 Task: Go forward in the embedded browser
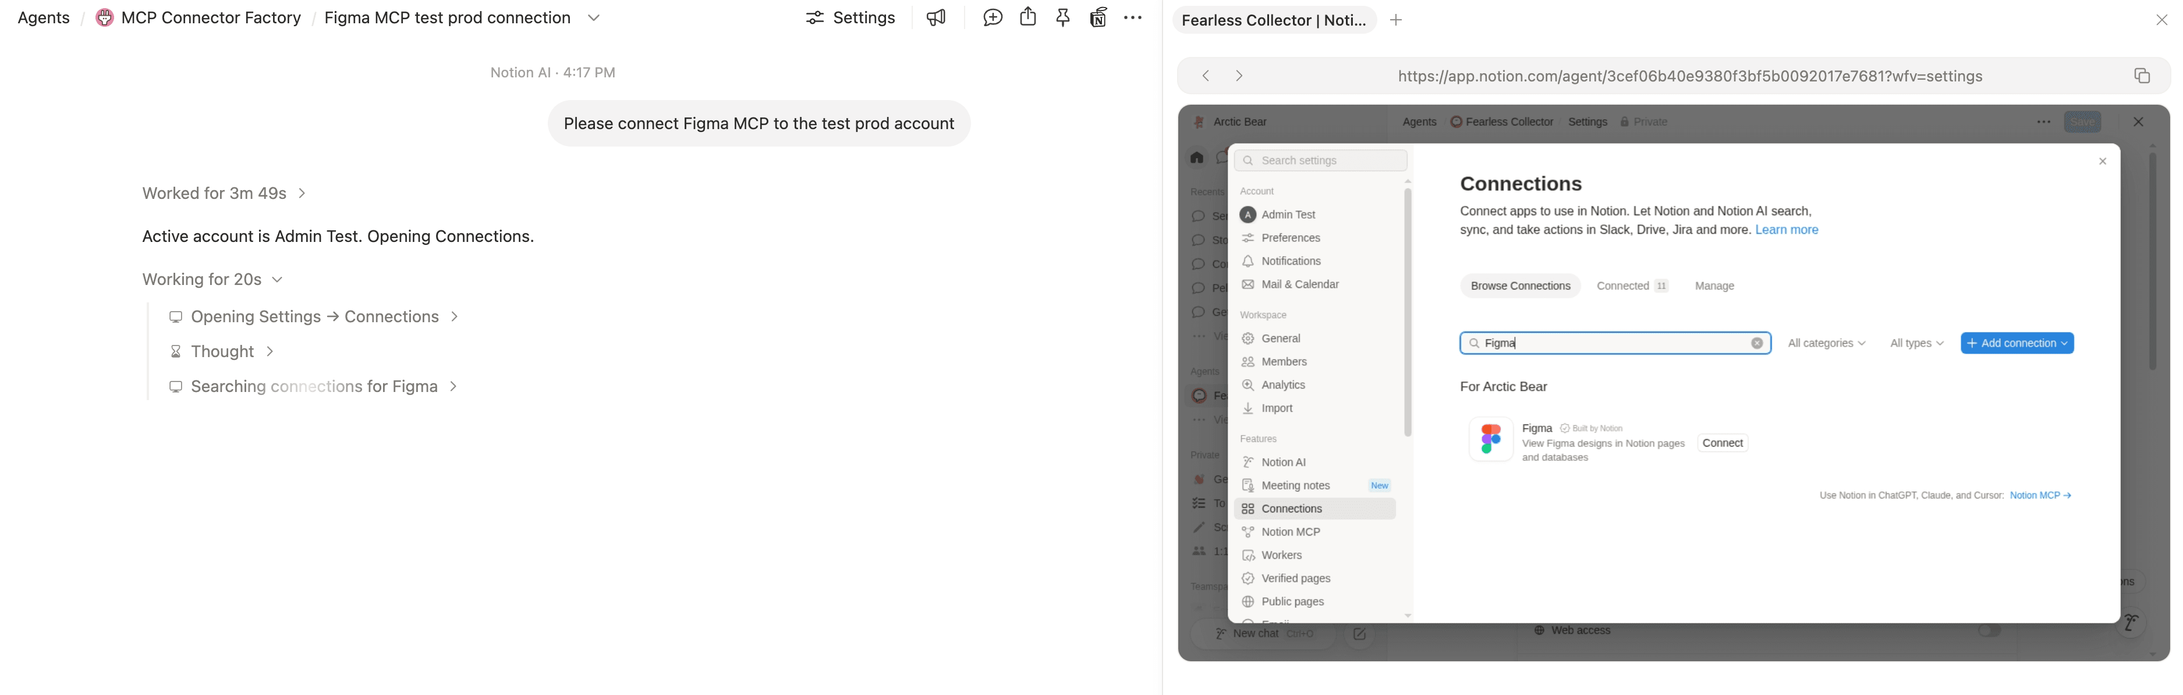coord(1240,76)
